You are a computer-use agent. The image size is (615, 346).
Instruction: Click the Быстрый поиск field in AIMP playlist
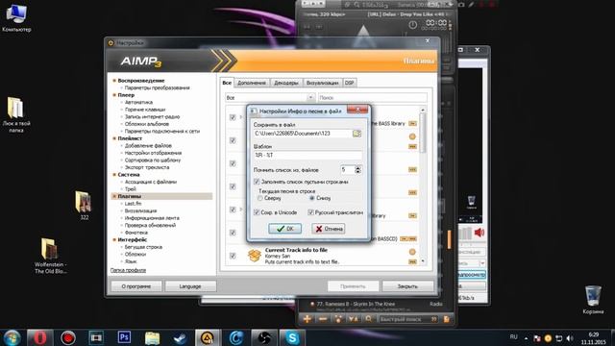pyautogui.click(x=407, y=319)
